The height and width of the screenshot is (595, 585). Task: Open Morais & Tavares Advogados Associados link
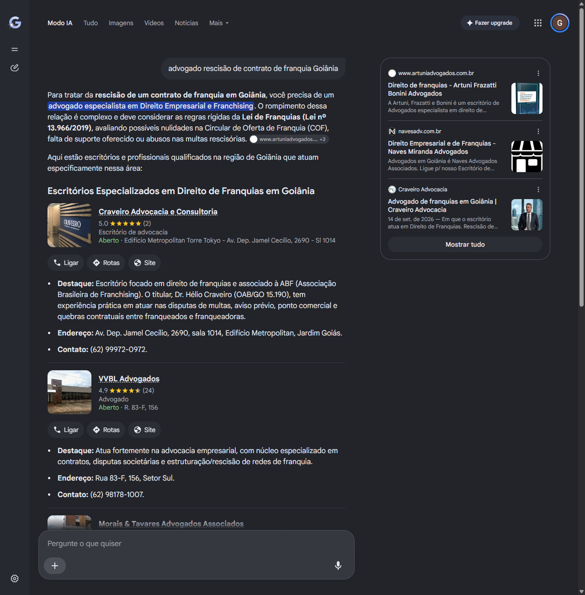171,524
